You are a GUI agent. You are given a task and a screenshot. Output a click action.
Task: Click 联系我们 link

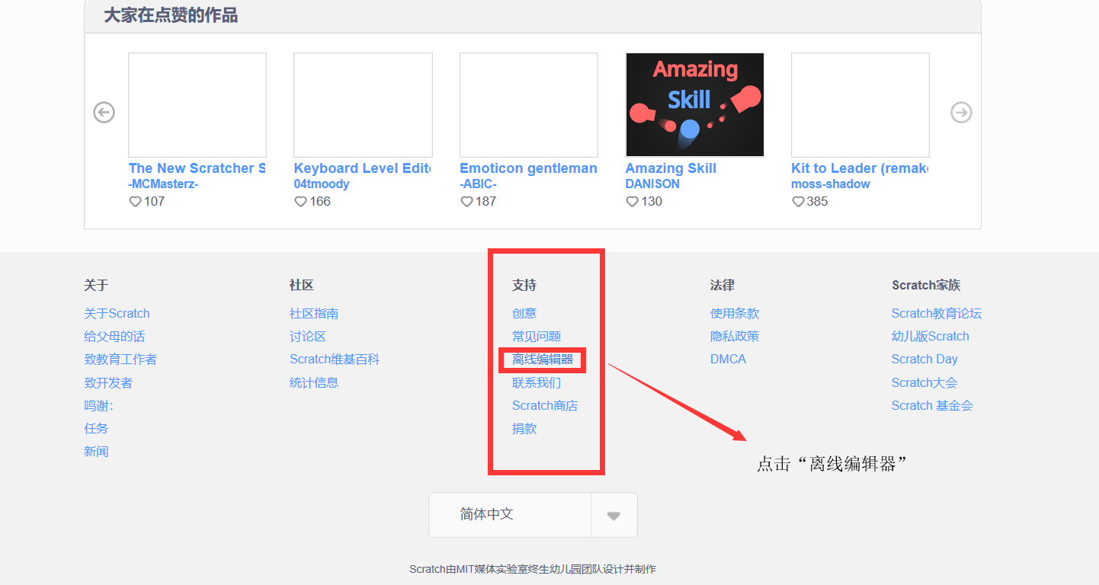[537, 383]
